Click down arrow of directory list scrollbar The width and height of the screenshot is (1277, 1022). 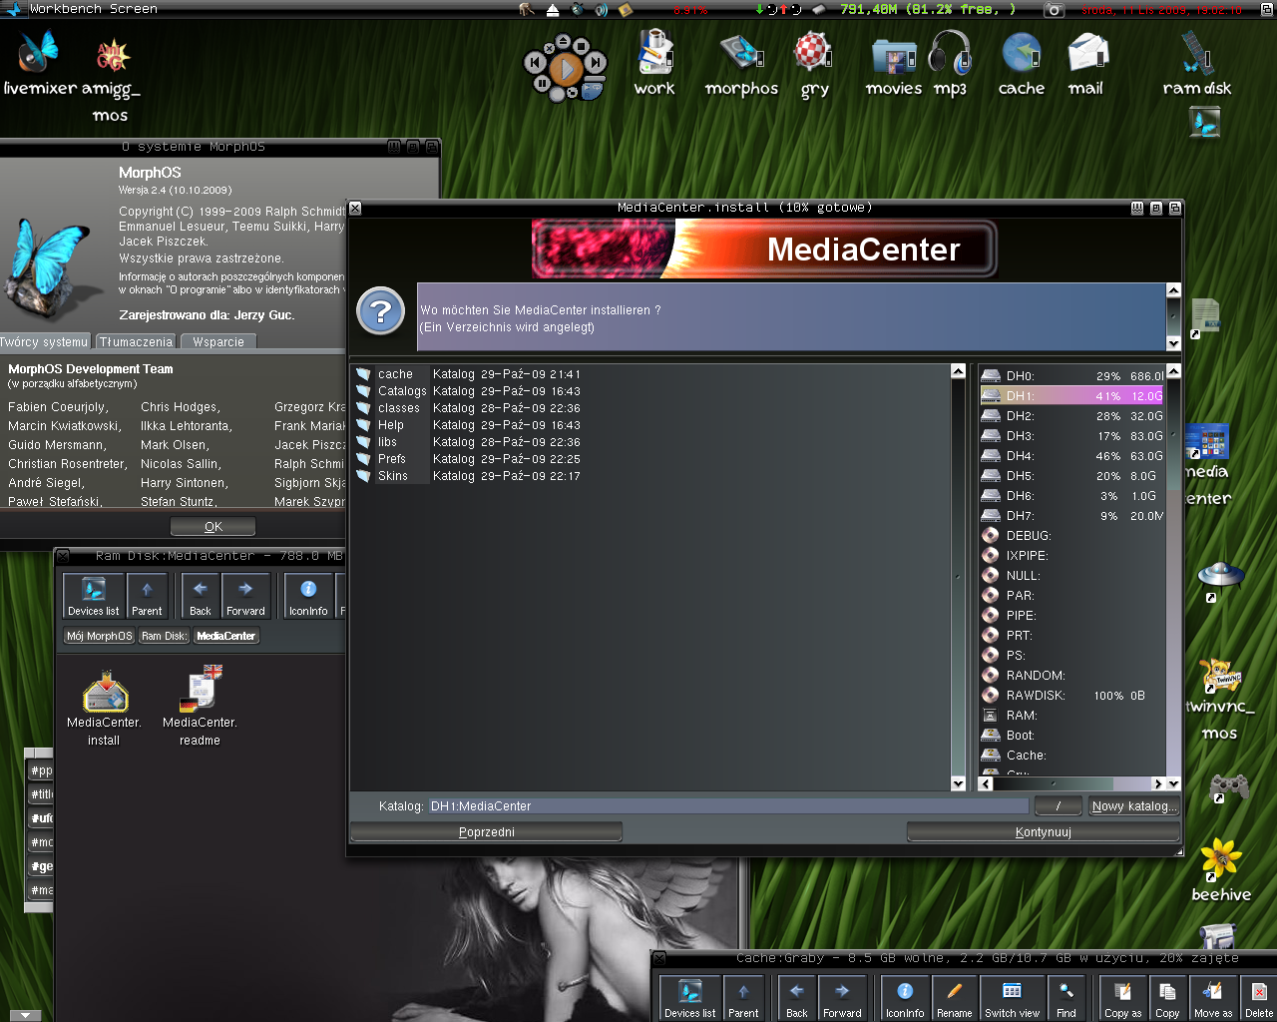[x=959, y=783]
